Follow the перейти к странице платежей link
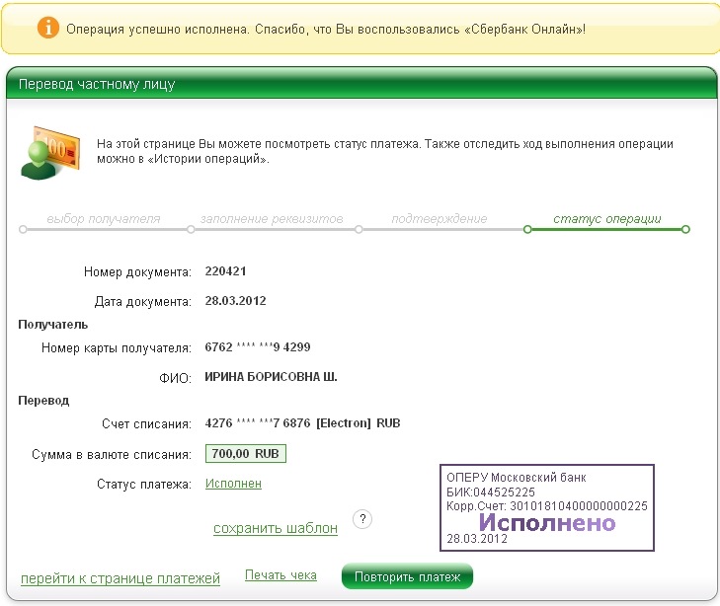720x606 pixels. click(120, 578)
